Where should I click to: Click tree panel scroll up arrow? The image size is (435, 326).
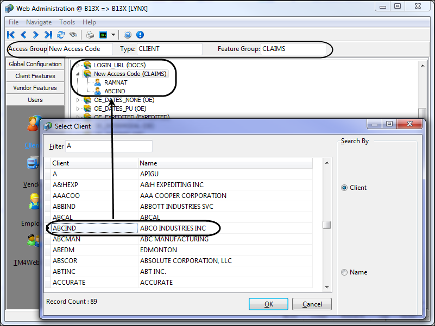(423, 66)
